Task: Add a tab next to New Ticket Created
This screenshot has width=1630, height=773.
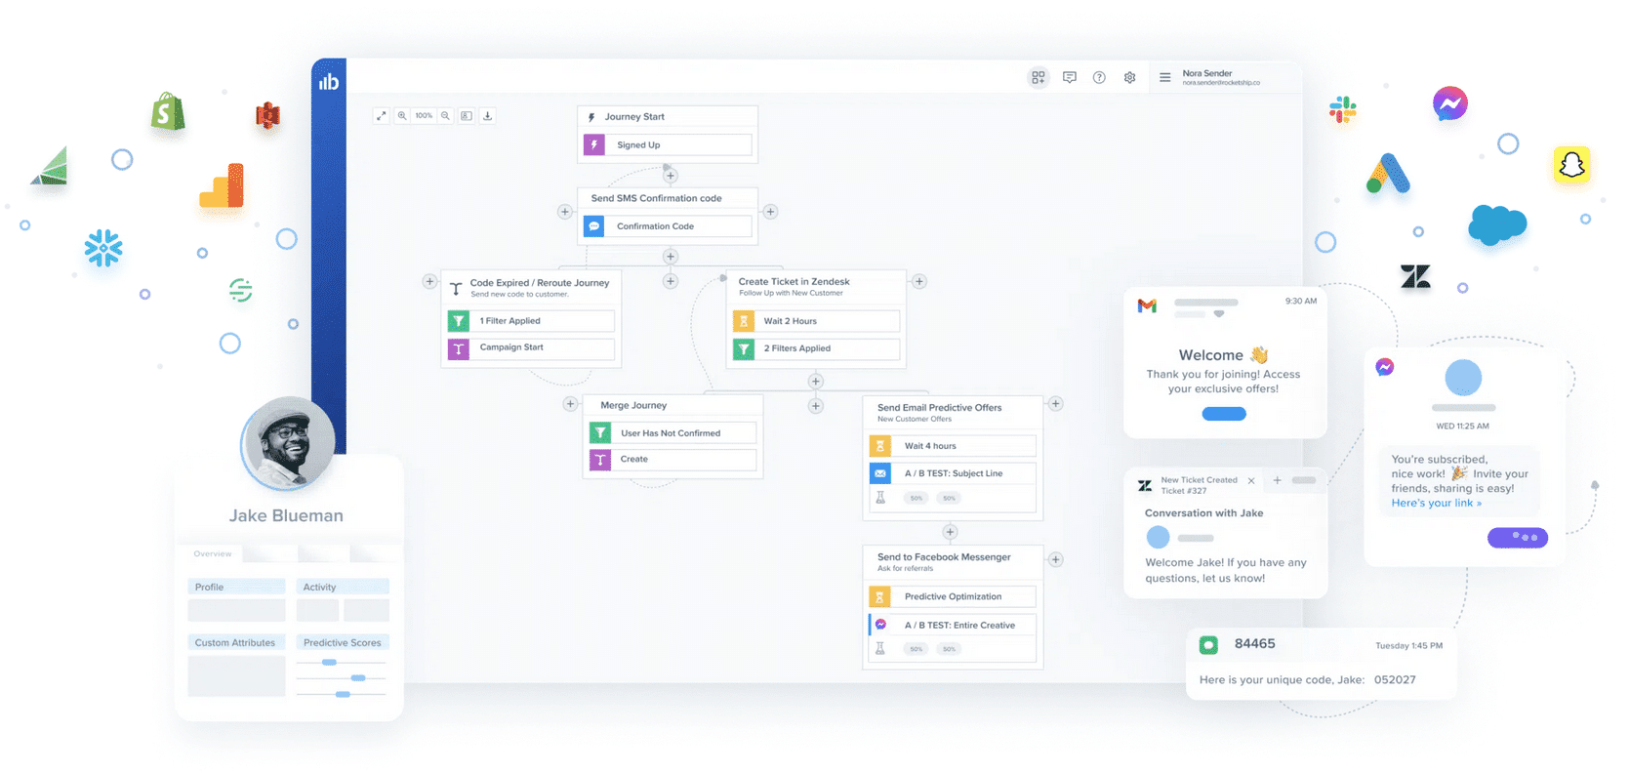Action: [x=1277, y=480]
